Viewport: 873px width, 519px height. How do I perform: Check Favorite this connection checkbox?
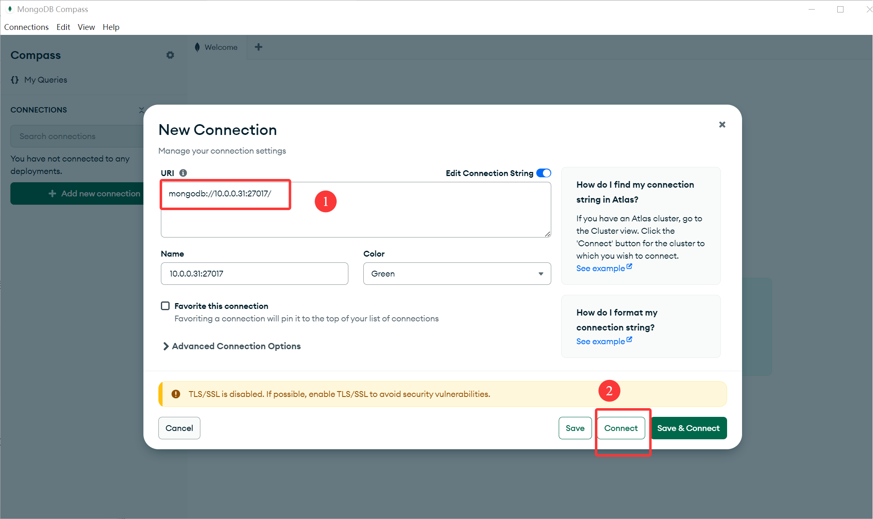click(165, 306)
